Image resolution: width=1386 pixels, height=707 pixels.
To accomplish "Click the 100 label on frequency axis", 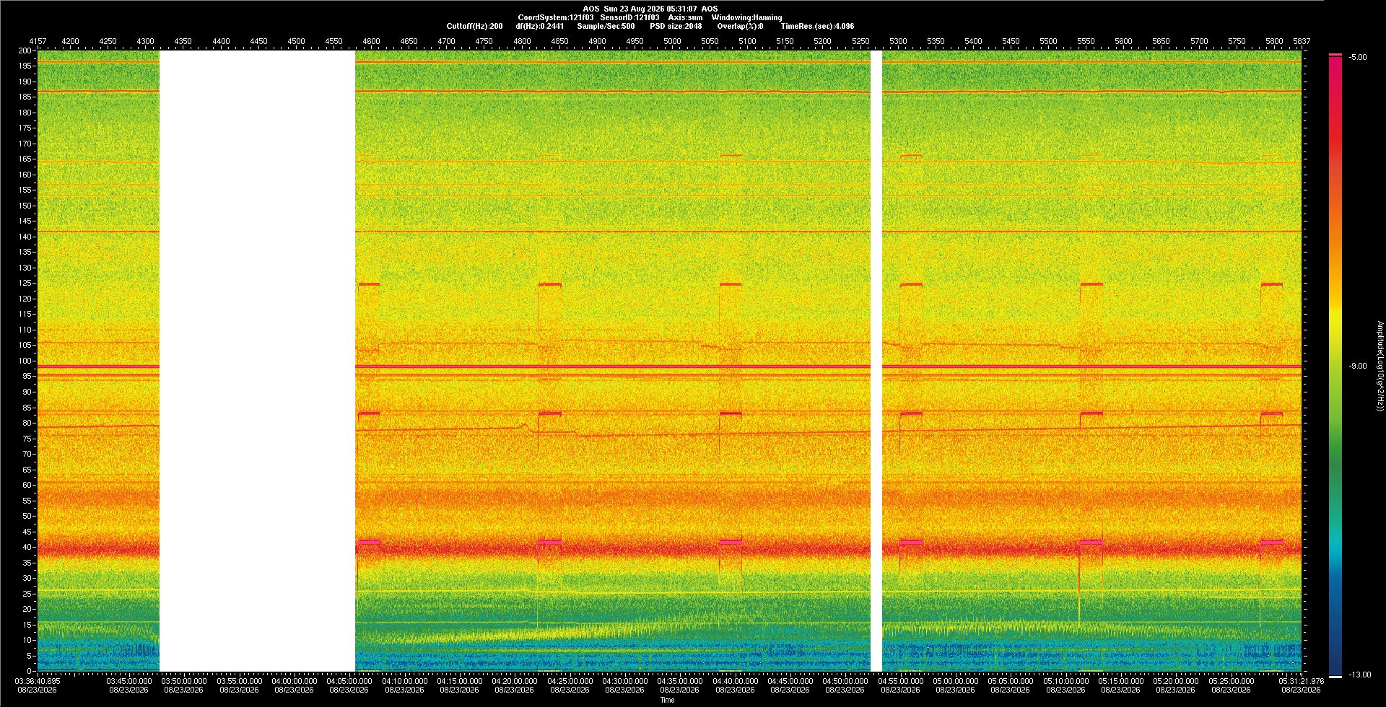I will pyautogui.click(x=25, y=361).
